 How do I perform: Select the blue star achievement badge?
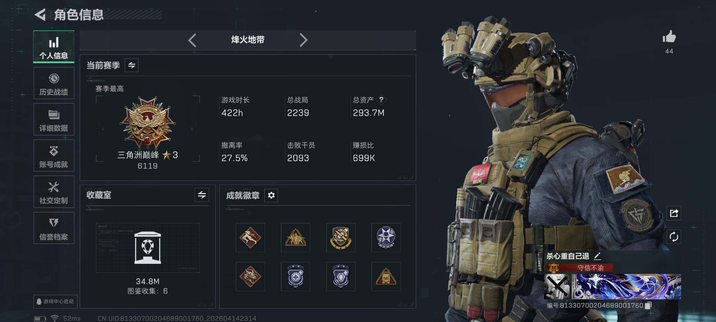click(x=386, y=237)
